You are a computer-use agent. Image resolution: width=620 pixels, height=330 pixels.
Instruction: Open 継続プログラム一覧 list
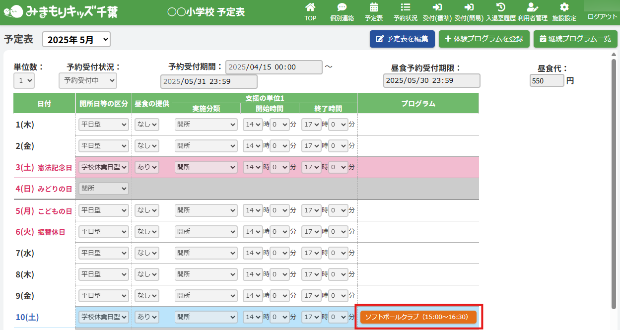pos(575,39)
